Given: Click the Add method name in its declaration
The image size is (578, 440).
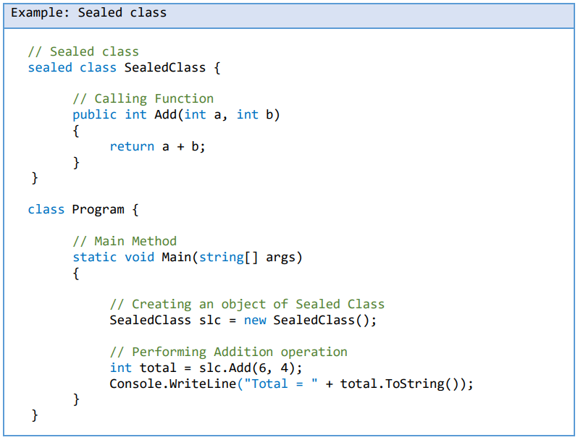Looking at the screenshot, I should click(x=165, y=114).
